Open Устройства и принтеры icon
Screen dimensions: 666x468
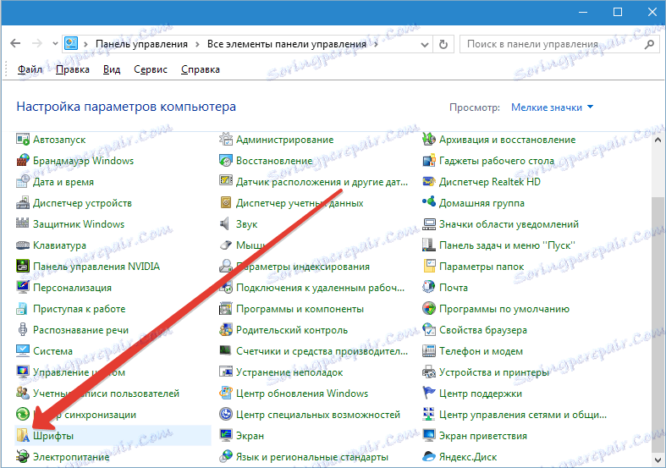[428, 372]
